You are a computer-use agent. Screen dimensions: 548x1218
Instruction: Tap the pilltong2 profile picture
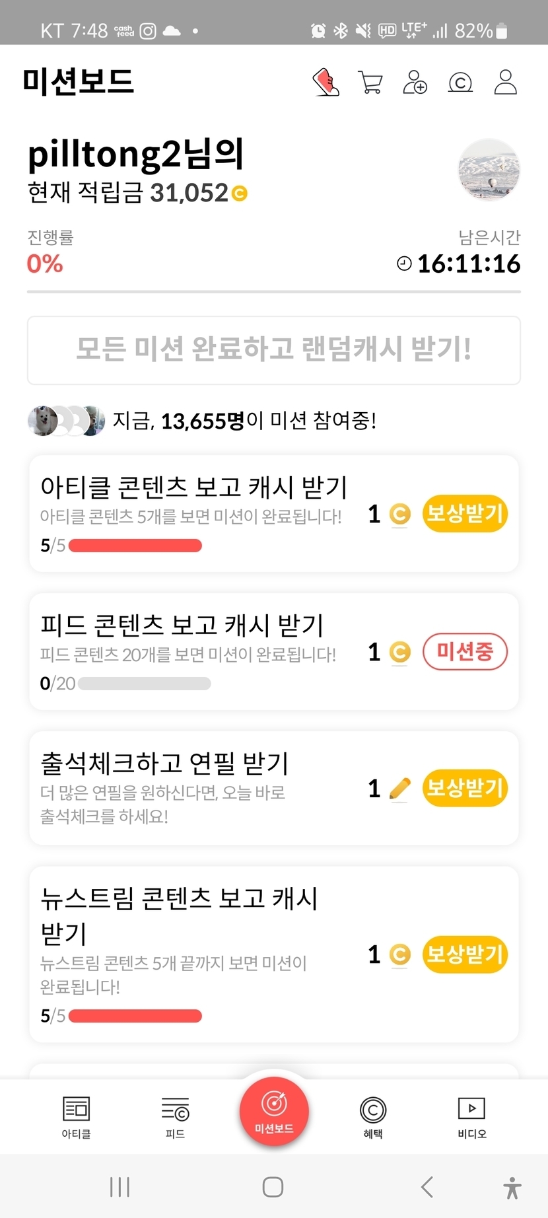tap(489, 170)
